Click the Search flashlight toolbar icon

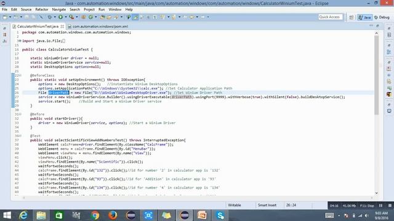click(116, 17)
